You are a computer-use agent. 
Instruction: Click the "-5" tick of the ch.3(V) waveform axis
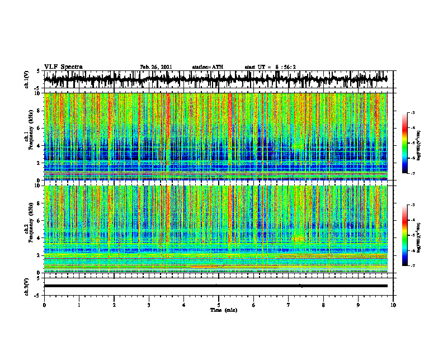click(x=37, y=296)
